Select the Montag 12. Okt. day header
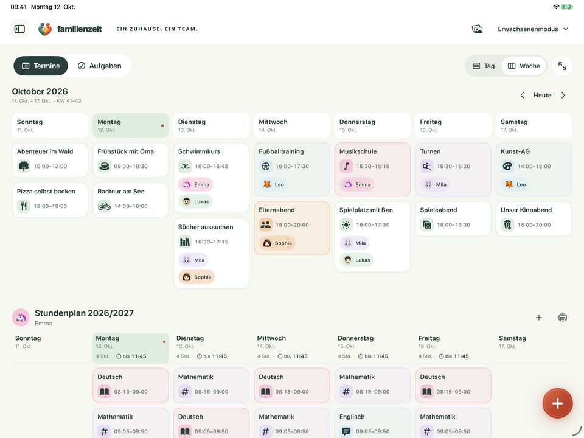 pyautogui.click(x=131, y=125)
